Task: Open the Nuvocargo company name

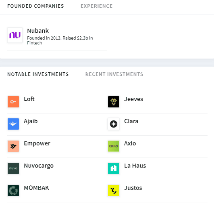Action: click(39, 166)
